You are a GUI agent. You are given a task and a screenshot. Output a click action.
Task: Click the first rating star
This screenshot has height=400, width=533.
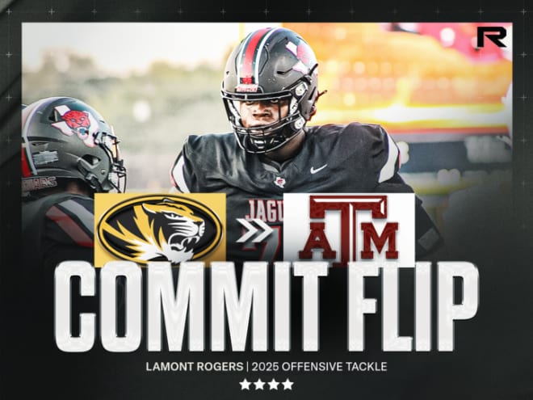tap(245, 385)
